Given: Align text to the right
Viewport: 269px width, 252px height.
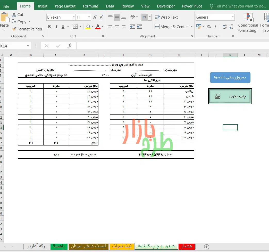Looking at the screenshot, I should click(x=124, y=27).
